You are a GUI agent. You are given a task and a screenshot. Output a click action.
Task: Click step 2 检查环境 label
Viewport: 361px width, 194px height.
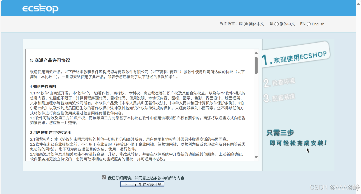pyautogui.click(x=279, y=82)
